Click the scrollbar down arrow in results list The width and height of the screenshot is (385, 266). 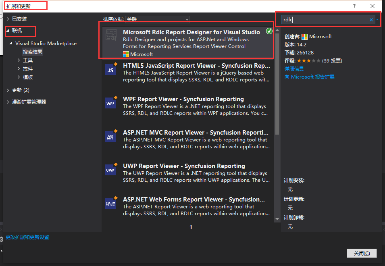coord(277,219)
